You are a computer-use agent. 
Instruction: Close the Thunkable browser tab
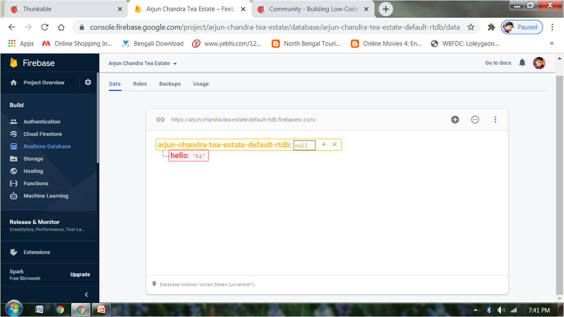point(119,9)
